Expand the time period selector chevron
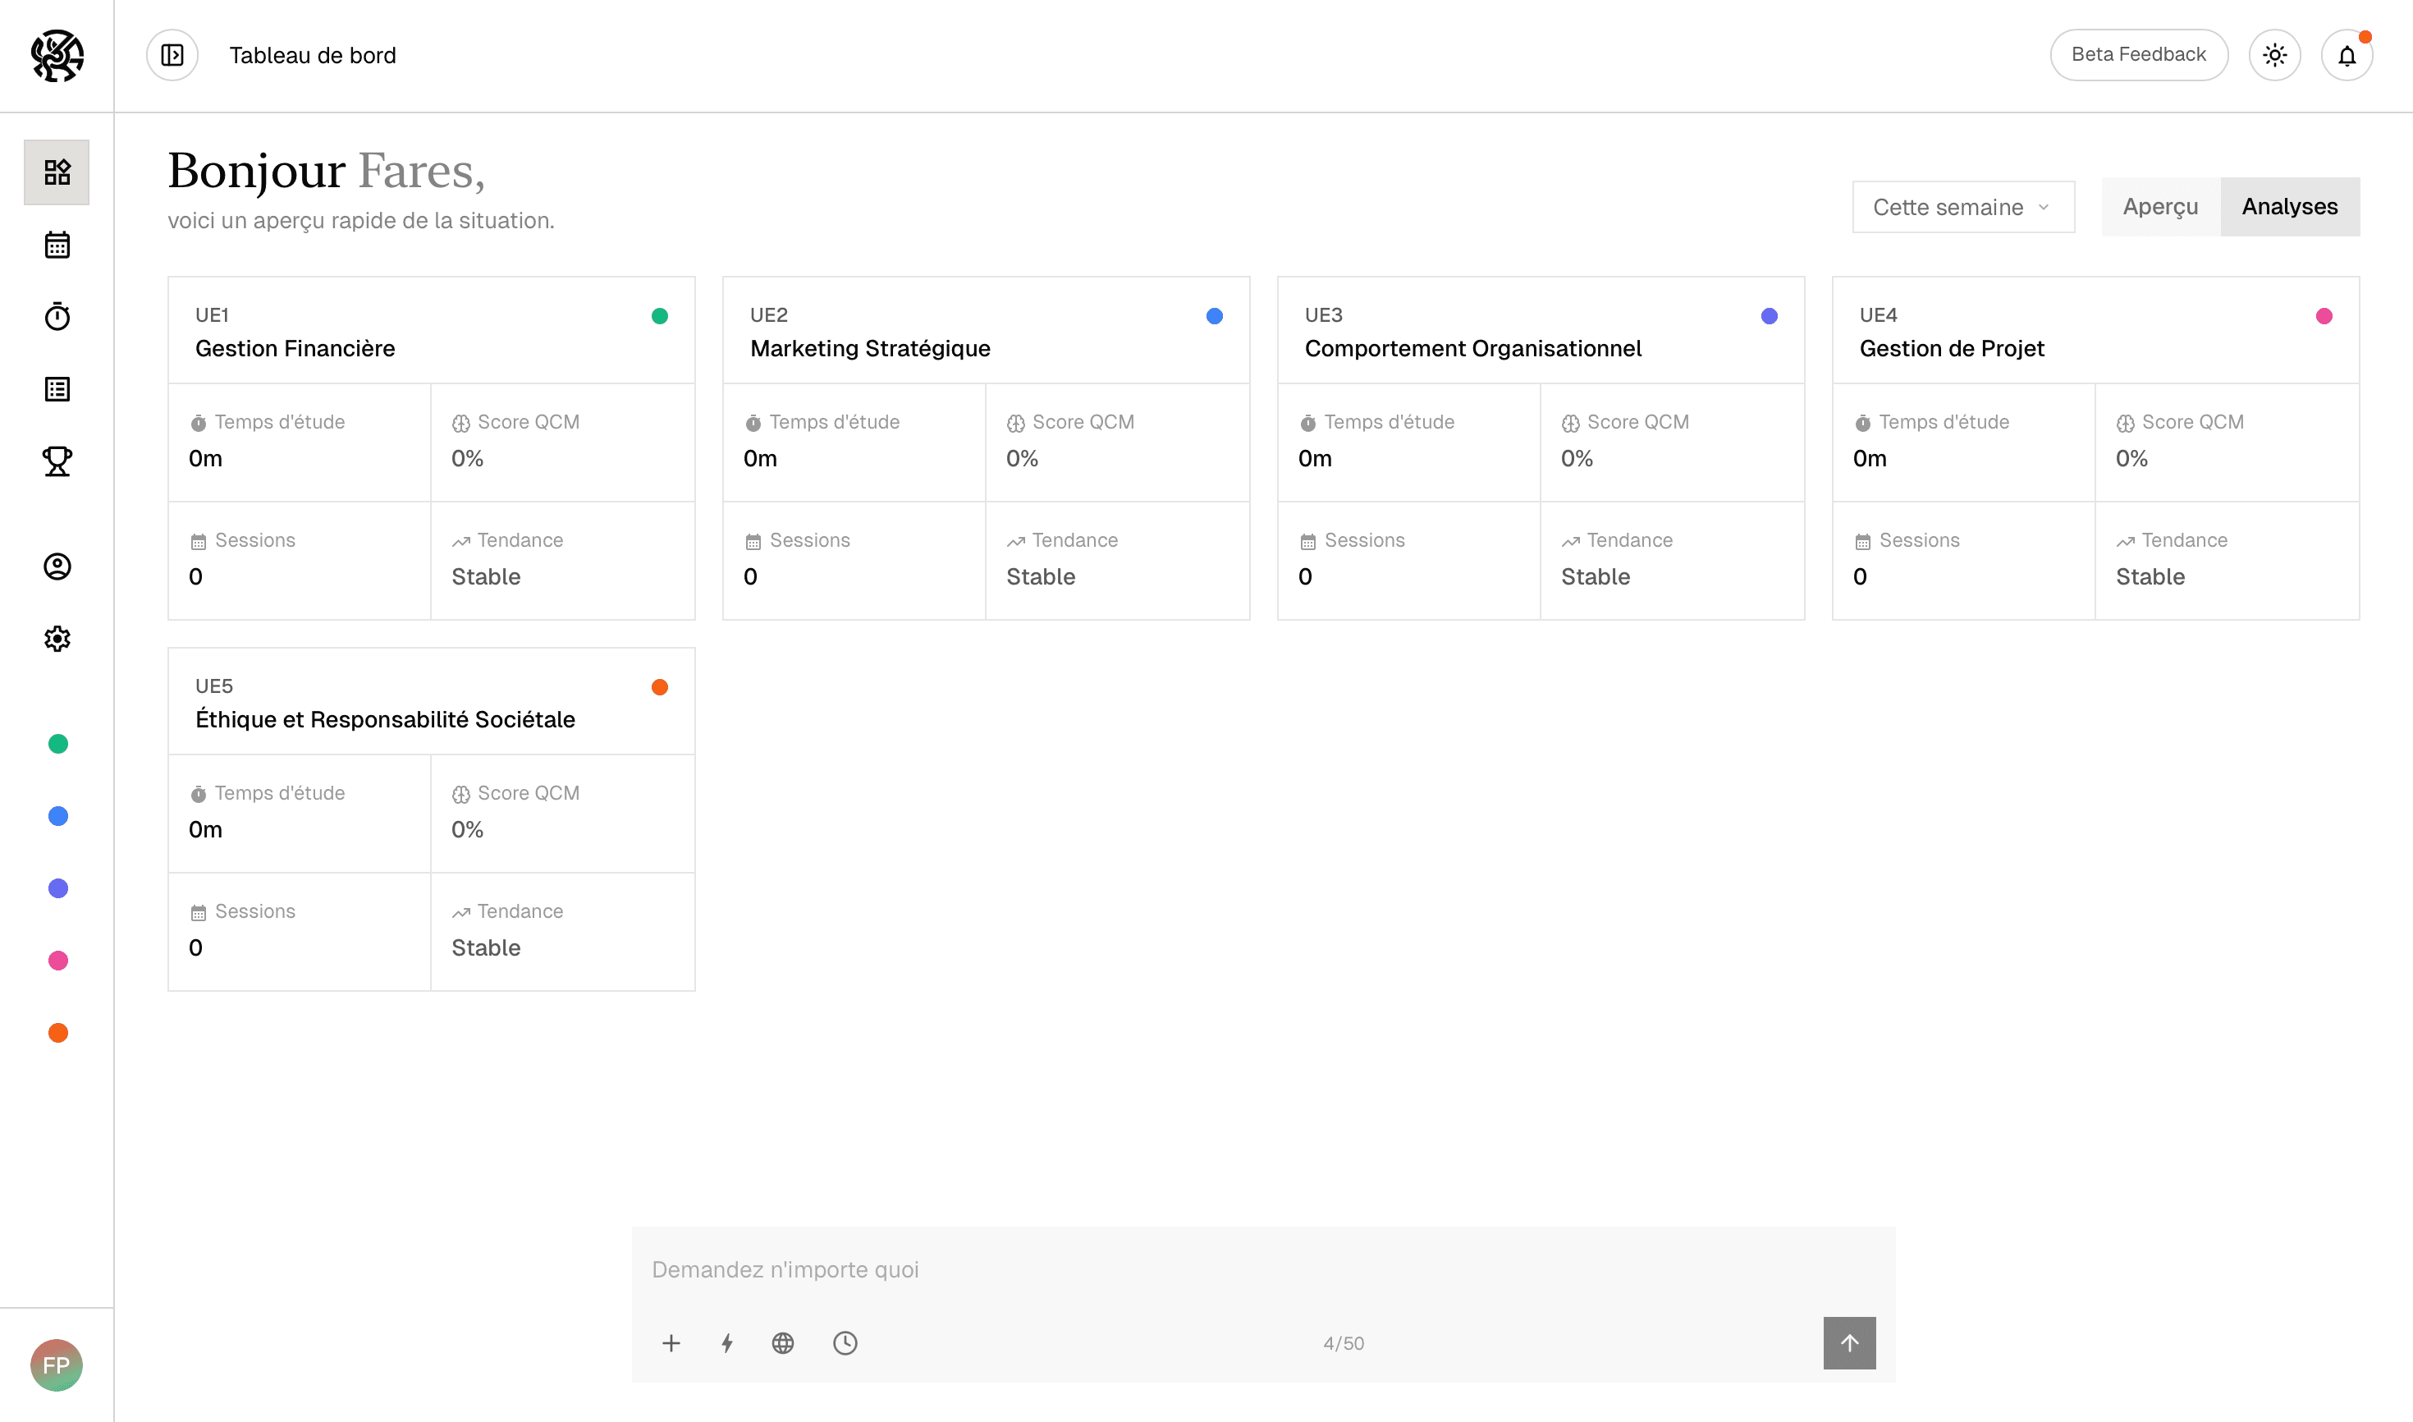The image size is (2413, 1422). [x=2044, y=207]
